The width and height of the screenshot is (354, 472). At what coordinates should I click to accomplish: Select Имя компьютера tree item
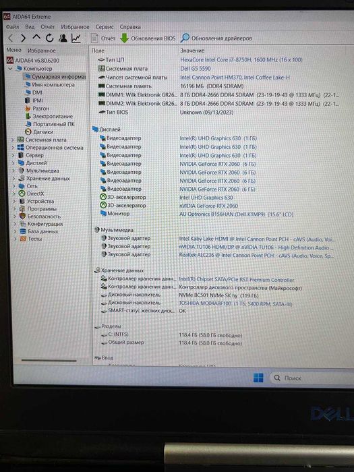pyautogui.click(x=50, y=84)
